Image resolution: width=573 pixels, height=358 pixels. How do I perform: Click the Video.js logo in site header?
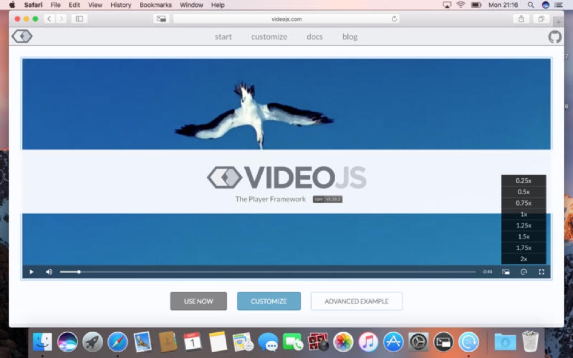pyautogui.click(x=22, y=36)
